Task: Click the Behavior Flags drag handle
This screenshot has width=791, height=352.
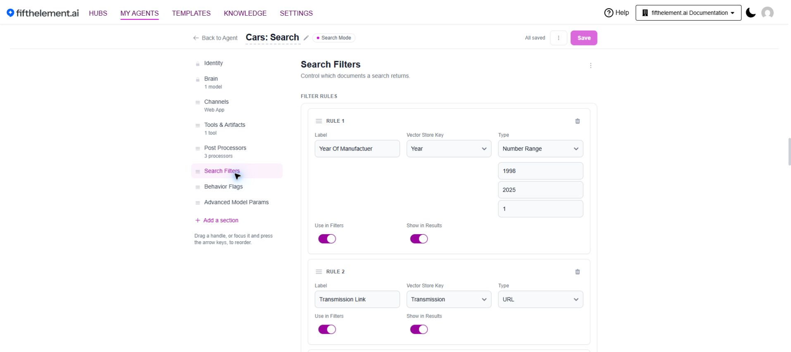Action: point(198,187)
